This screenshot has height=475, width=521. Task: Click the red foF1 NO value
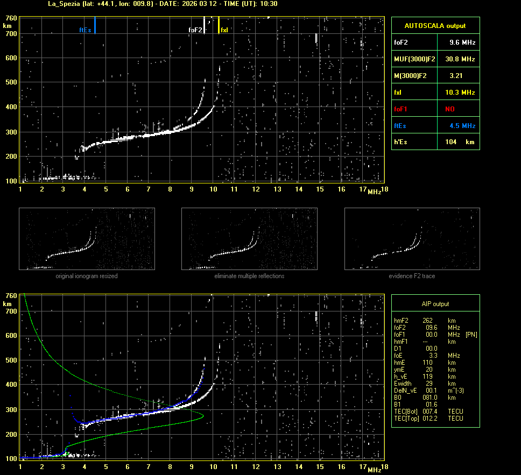(449, 109)
